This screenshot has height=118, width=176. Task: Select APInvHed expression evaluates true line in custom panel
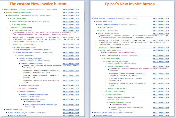point(46,39)
